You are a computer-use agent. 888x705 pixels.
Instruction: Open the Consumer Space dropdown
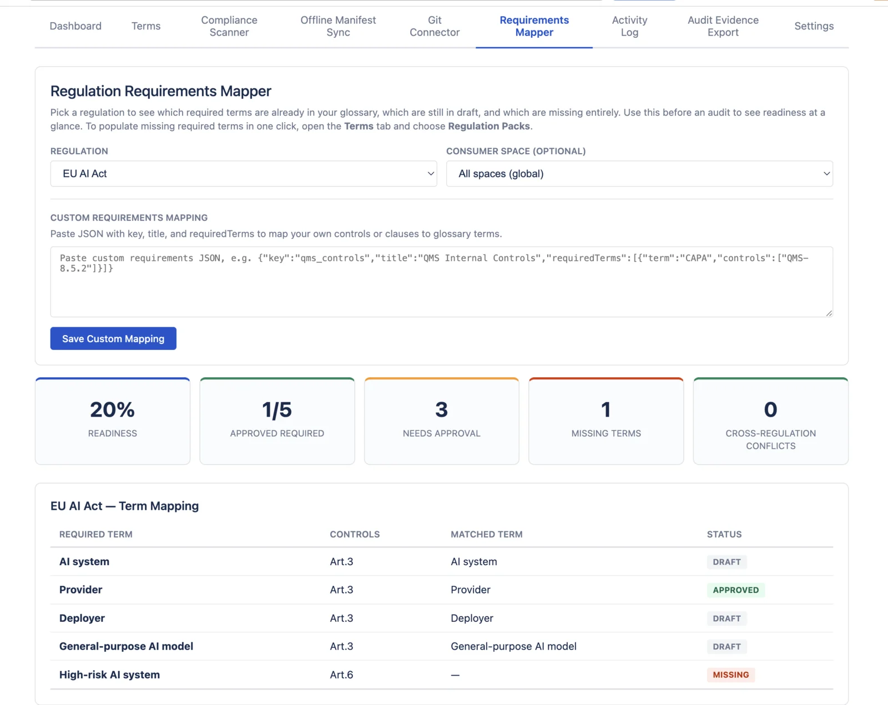pyautogui.click(x=639, y=174)
